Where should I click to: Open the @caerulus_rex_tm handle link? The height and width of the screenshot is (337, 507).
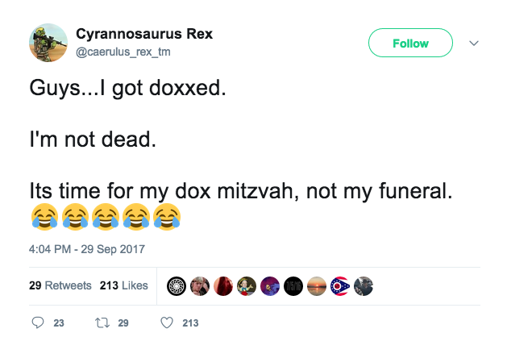(123, 52)
